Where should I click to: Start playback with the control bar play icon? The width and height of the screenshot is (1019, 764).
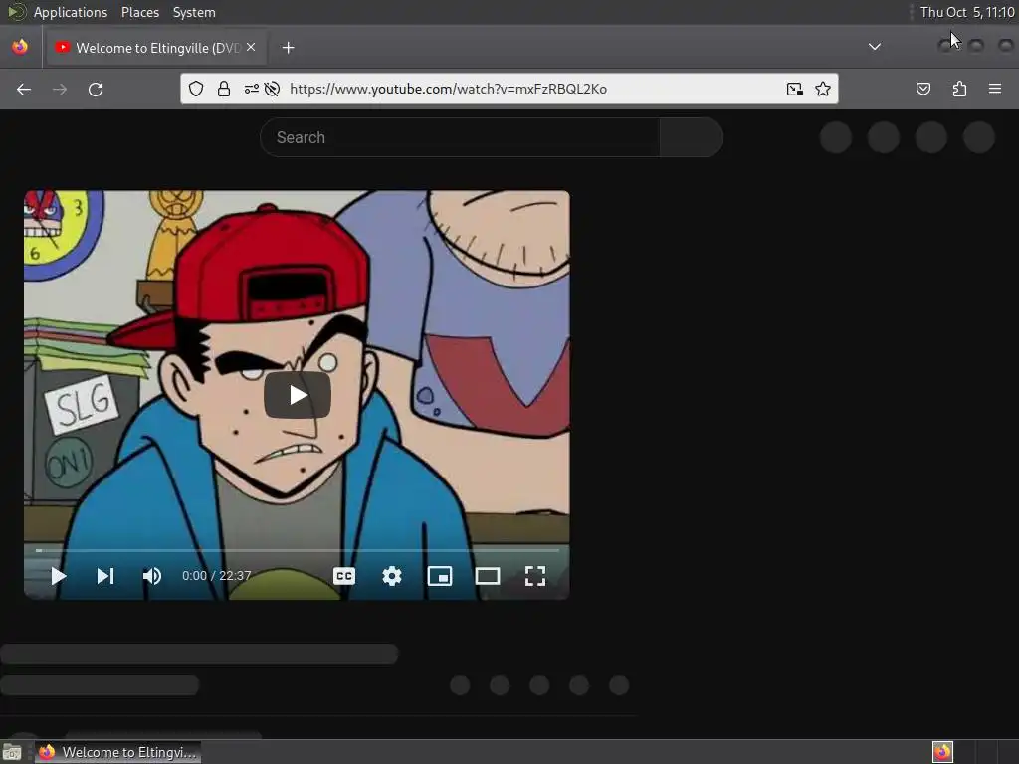click(x=58, y=576)
